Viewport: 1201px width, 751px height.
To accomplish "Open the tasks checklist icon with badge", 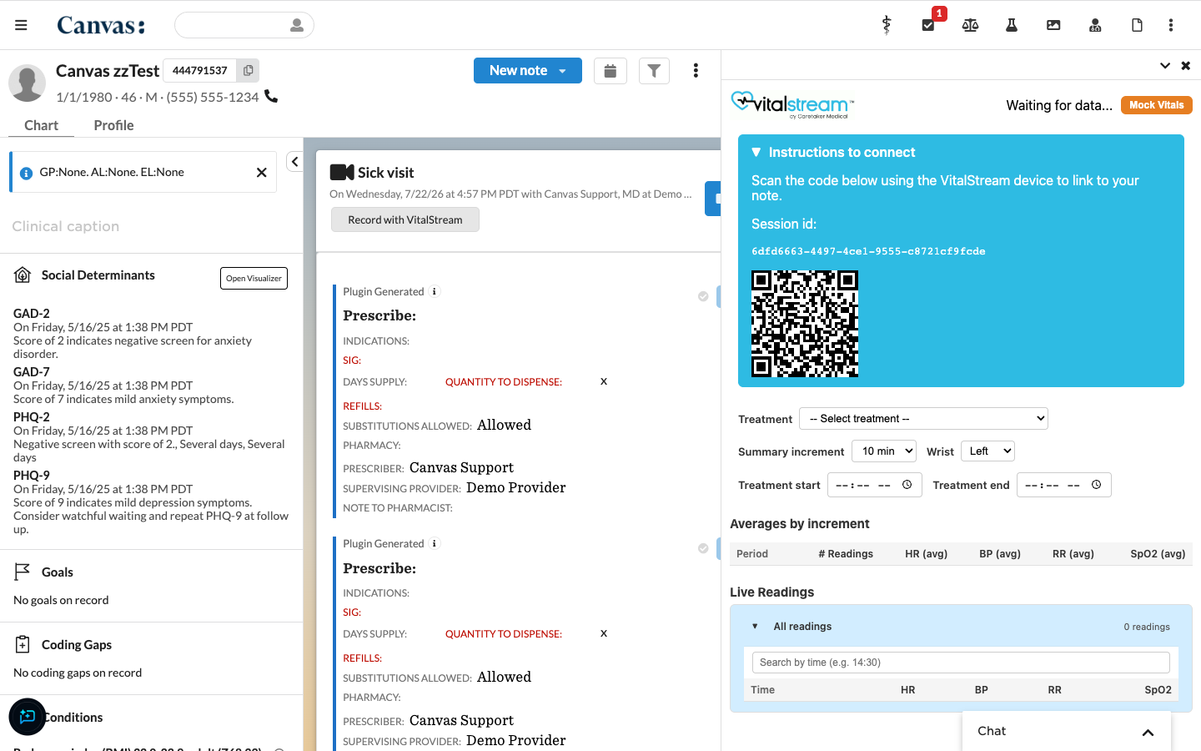I will tap(928, 25).
